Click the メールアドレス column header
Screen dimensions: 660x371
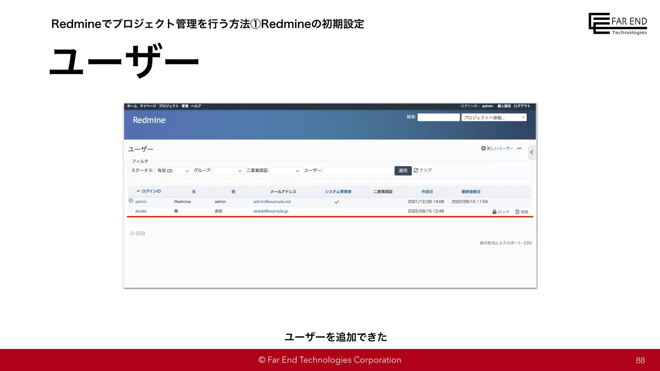(x=283, y=192)
